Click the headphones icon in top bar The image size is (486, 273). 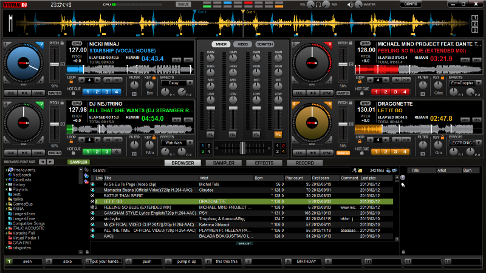click(x=318, y=5)
